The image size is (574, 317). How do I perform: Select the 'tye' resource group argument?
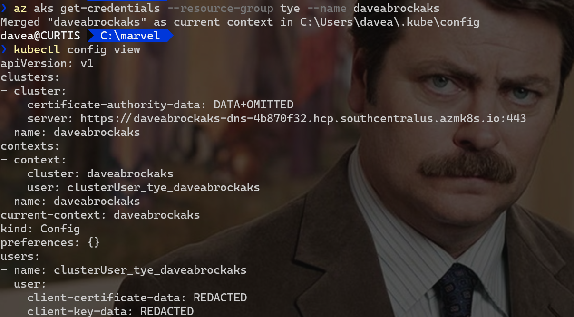(290, 8)
